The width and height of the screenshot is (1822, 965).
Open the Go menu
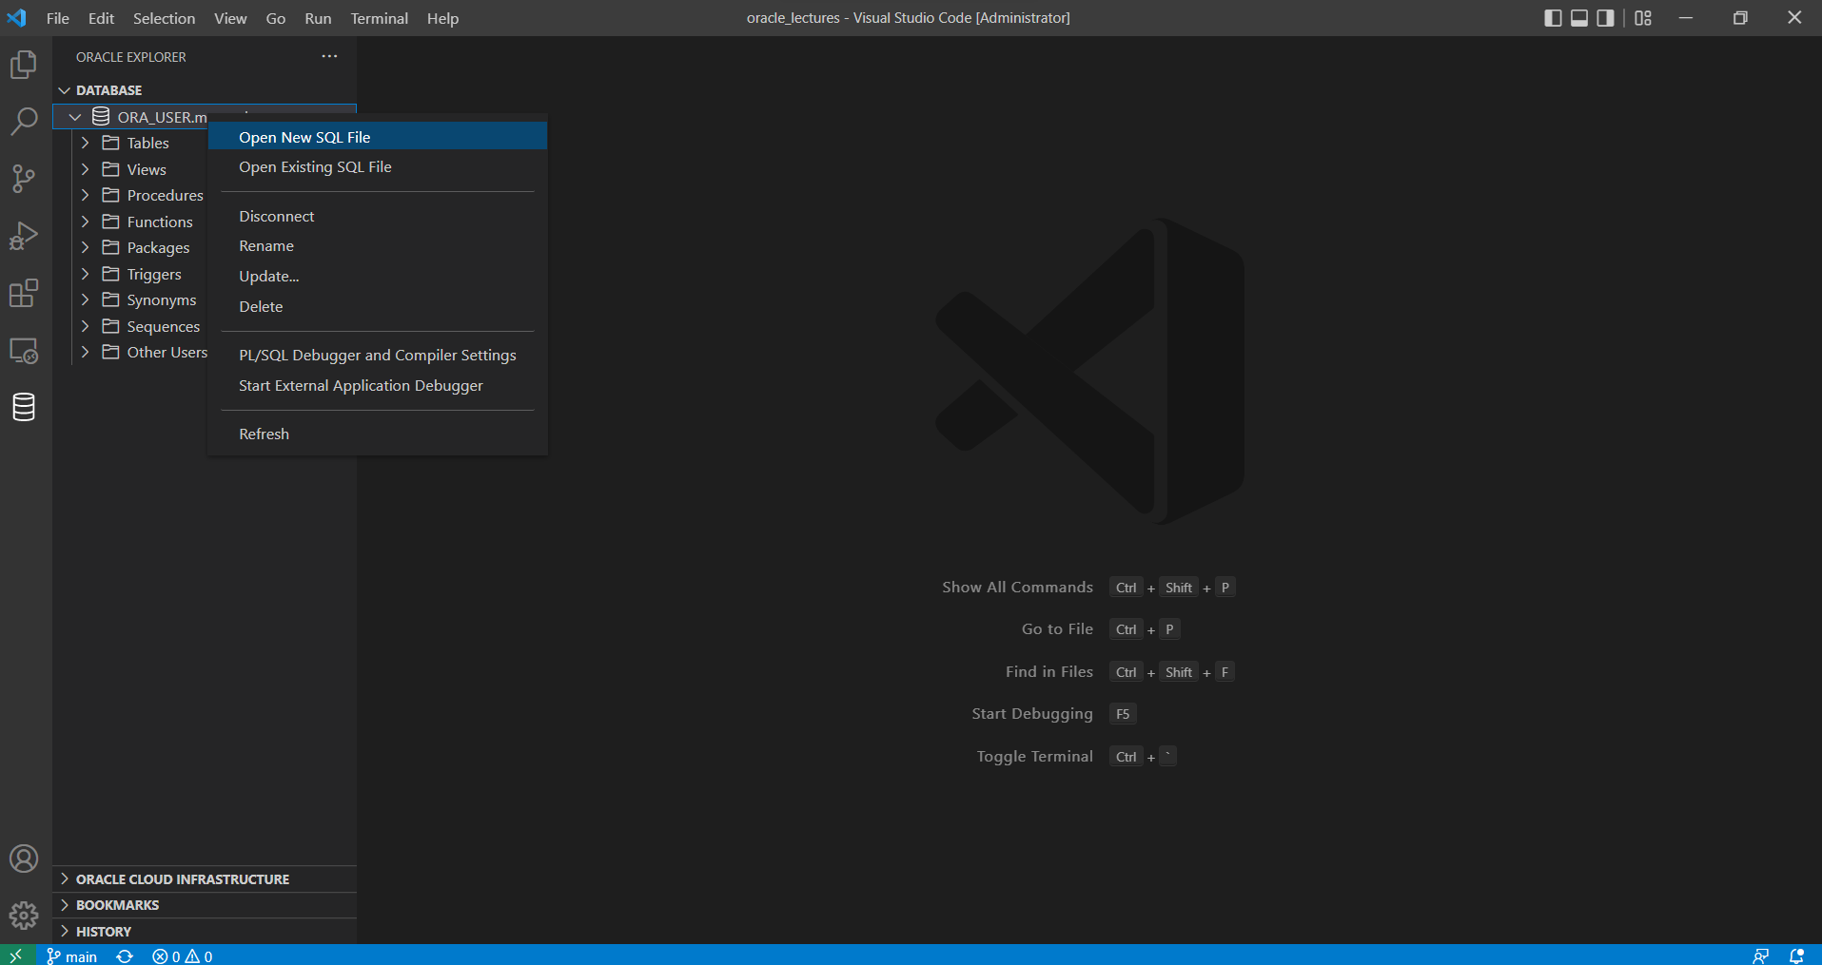coord(276,18)
